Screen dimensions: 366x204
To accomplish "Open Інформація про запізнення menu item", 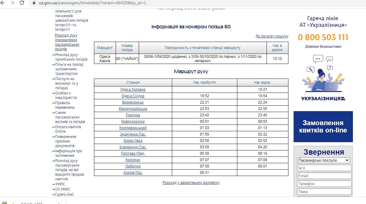I will coord(68,153).
